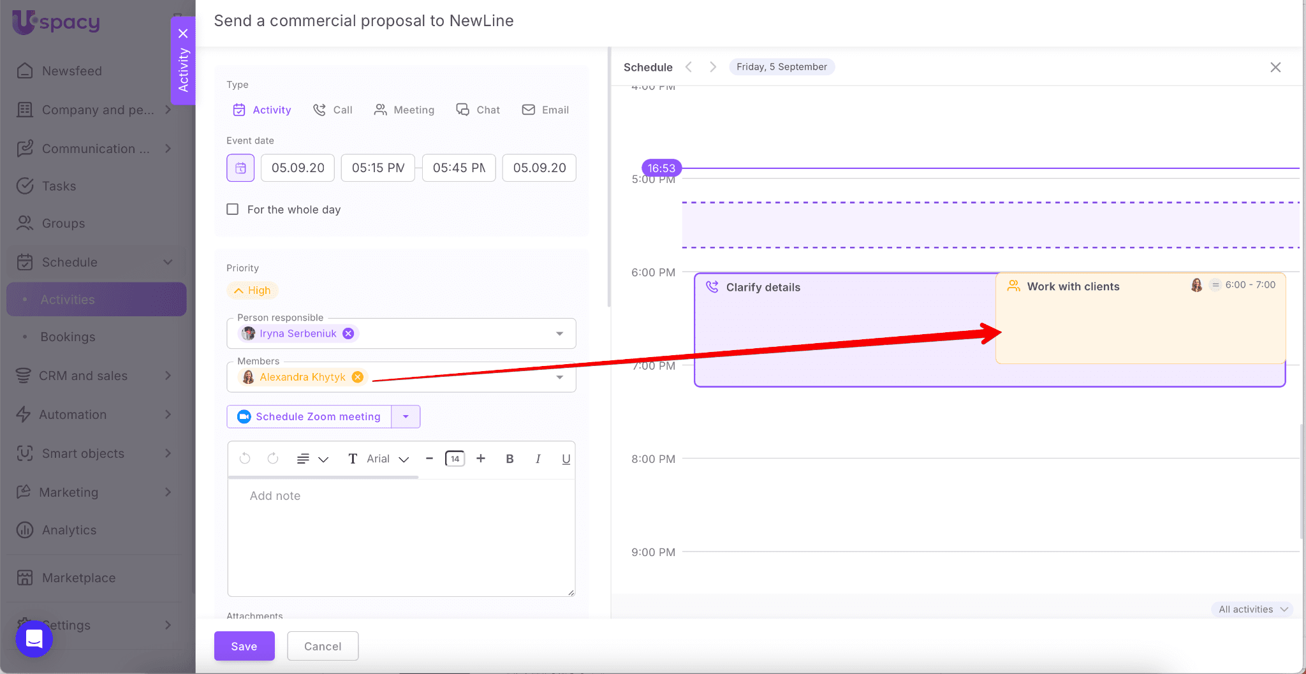Click the calendar icon beside event date
This screenshot has height=674, width=1306.
(x=240, y=168)
